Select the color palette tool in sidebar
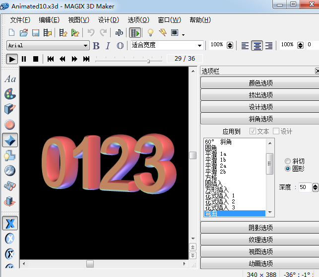The width and height of the screenshot is (319, 277). (10, 94)
